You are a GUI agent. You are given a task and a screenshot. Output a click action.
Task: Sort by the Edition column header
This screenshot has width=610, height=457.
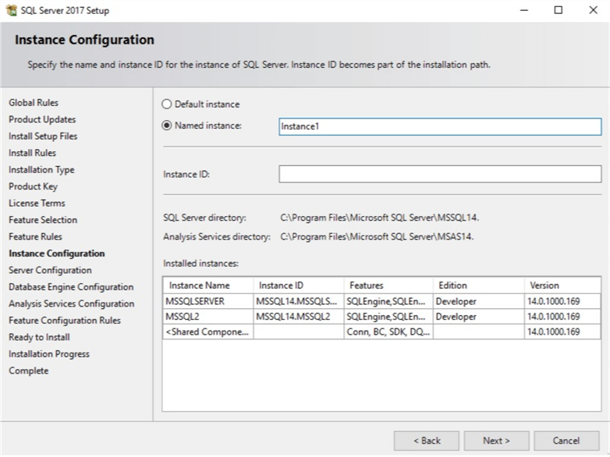click(x=478, y=285)
